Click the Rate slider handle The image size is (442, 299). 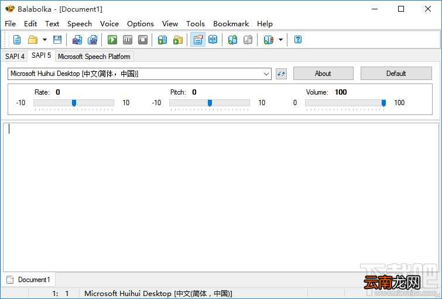click(74, 103)
